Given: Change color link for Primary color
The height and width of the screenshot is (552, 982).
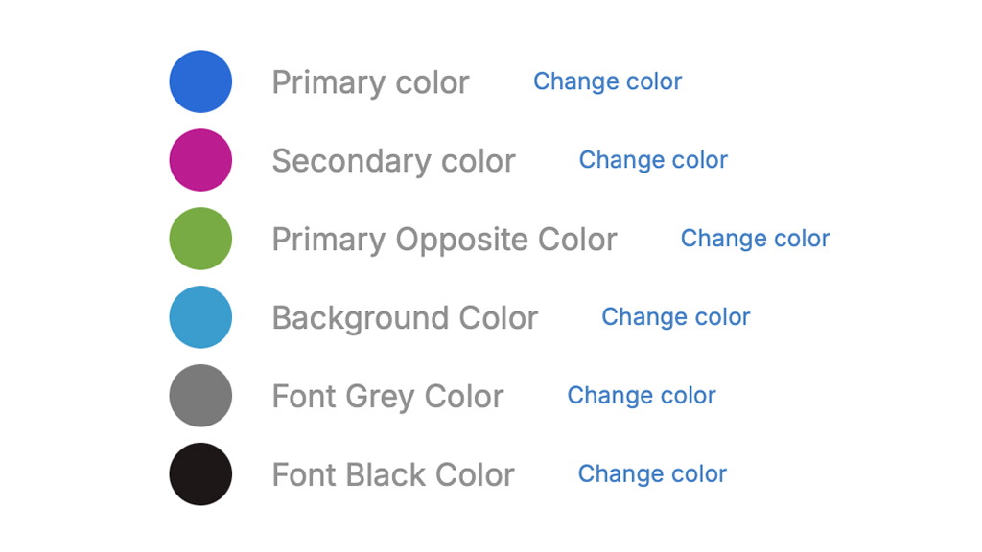Looking at the screenshot, I should pyautogui.click(x=607, y=81).
